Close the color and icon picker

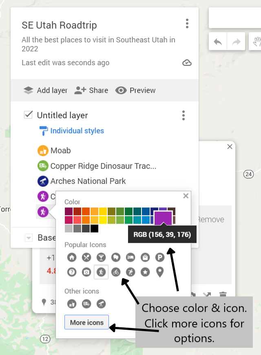tap(186, 196)
